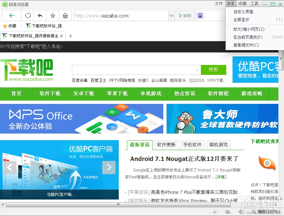Viewport: 284px width, 216px height.
Task: Open window management icon in status bar
Action: pos(227,211)
